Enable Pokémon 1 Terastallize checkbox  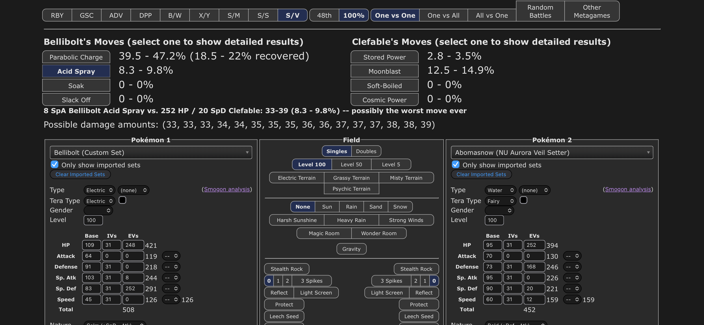pyautogui.click(x=122, y=200)
